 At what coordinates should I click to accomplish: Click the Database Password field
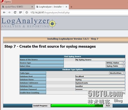pyautogui.click(x=100, y=89)
